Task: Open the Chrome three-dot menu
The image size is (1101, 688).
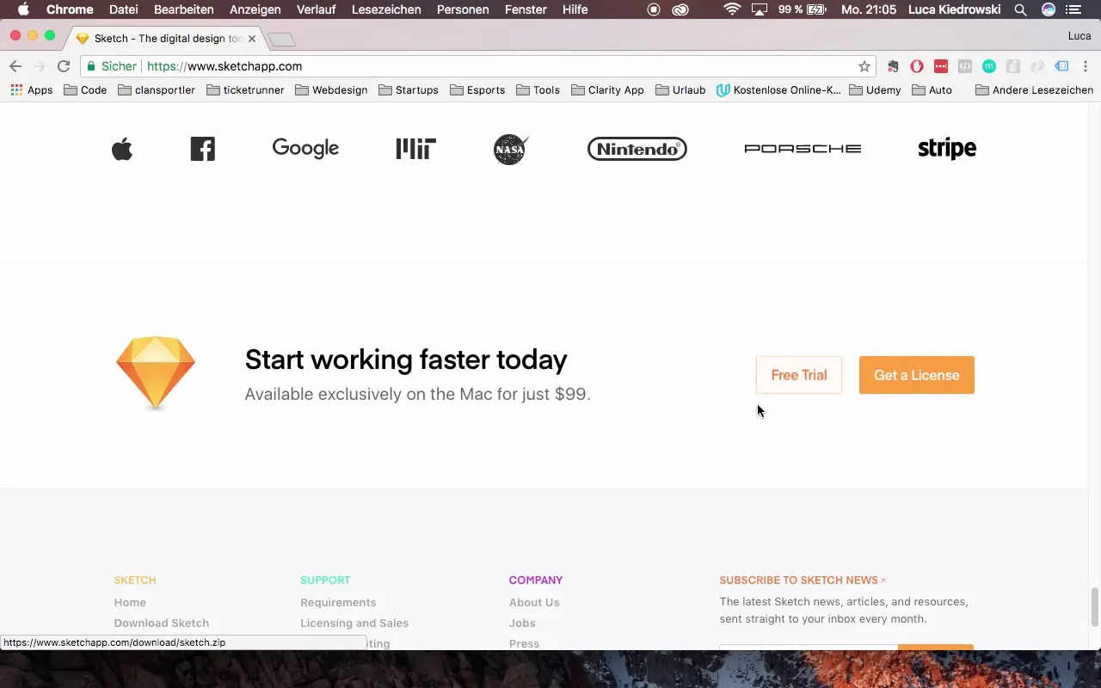Action: [1086, 66]
